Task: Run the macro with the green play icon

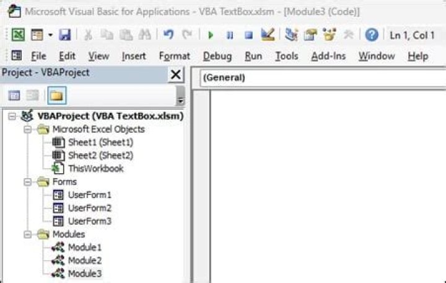Action: pyautogui.click(x=211, y=35)
